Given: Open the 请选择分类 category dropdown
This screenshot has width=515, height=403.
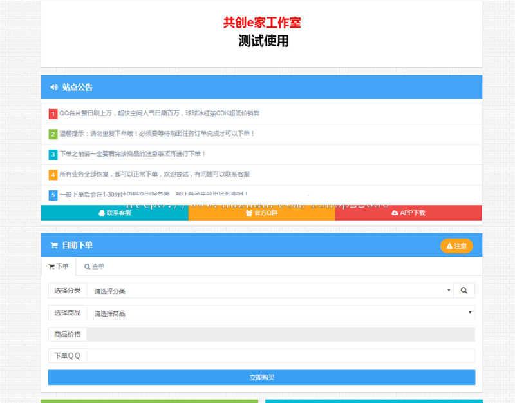Looking at the screenshot, I should (x=270, y=290).
